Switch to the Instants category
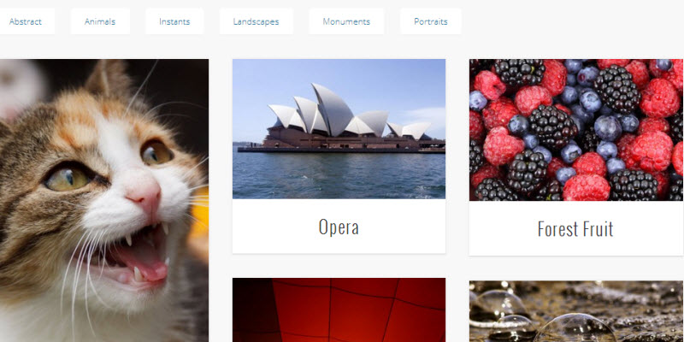 tap(174, 21)
